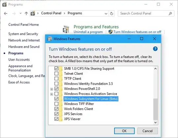Click OK in Windows Features dialog
178x138 pixels.
coord(124,131)
